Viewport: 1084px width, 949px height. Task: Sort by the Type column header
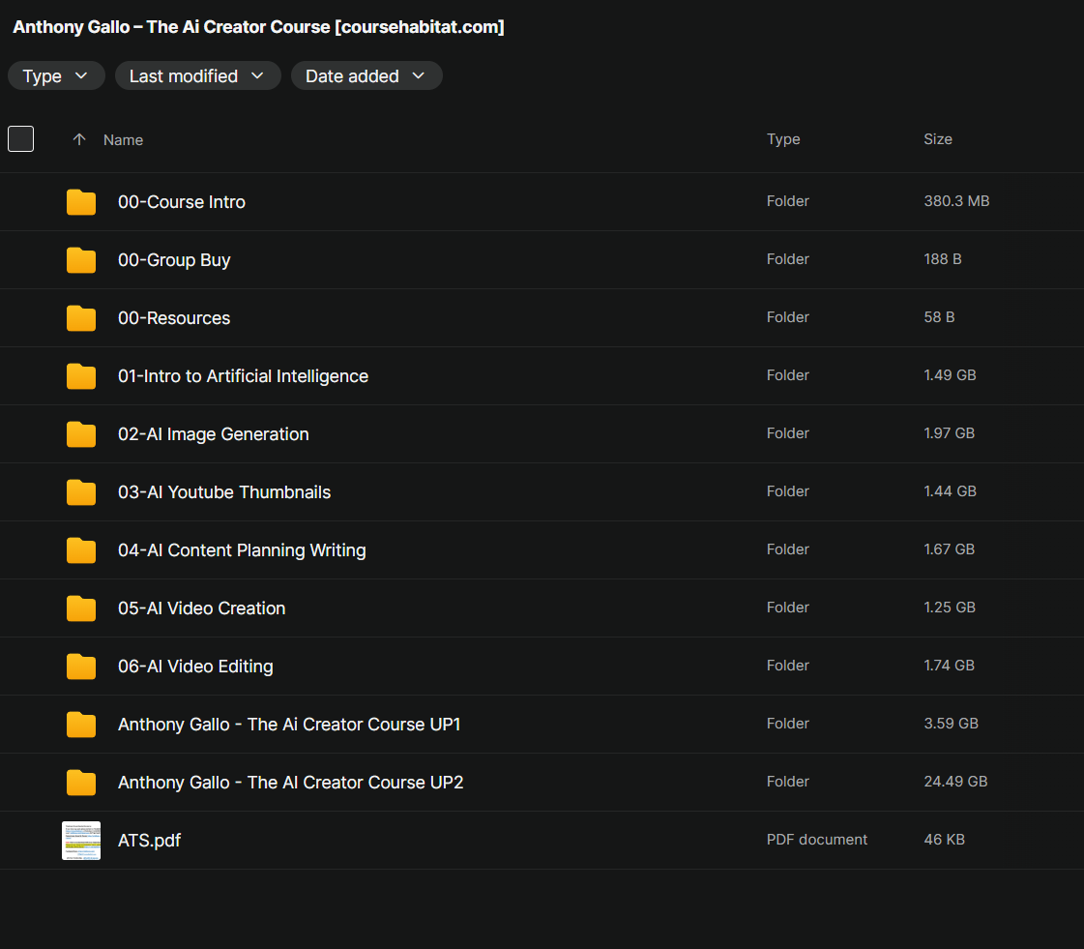pyautogui.click(x=783, y=139)
